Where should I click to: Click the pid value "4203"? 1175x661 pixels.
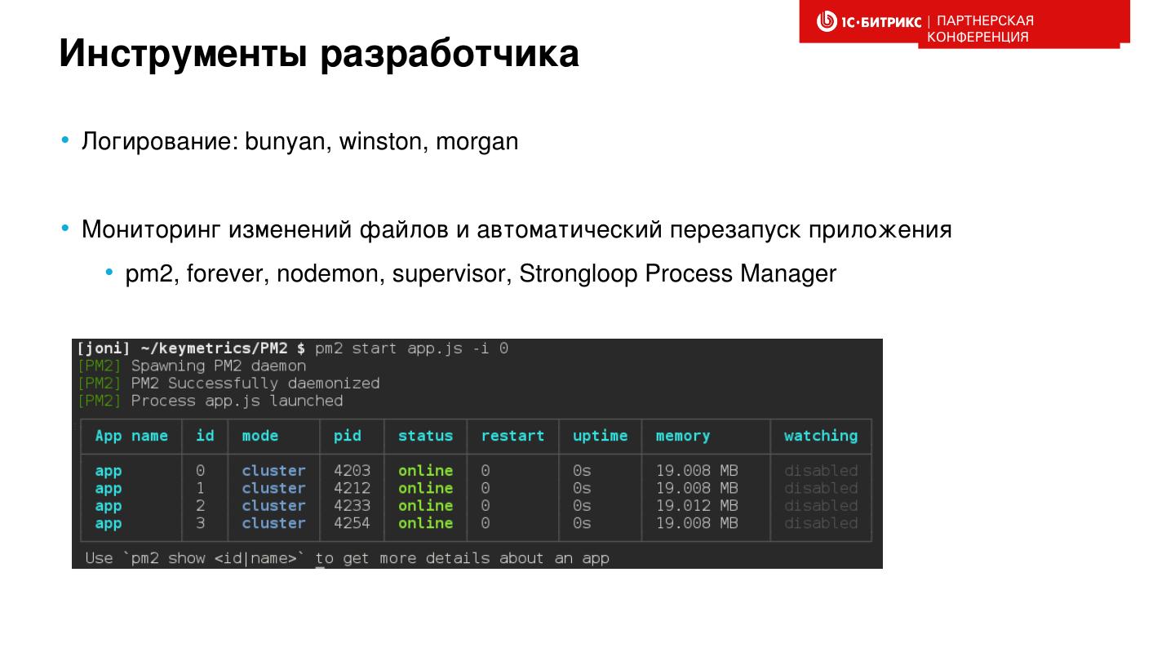click(352, 471)
